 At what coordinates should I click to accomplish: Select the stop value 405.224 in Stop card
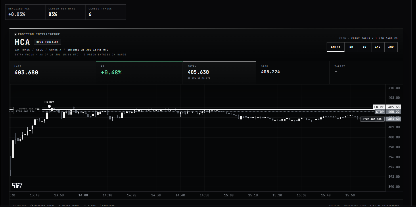(x=271, y=72)
